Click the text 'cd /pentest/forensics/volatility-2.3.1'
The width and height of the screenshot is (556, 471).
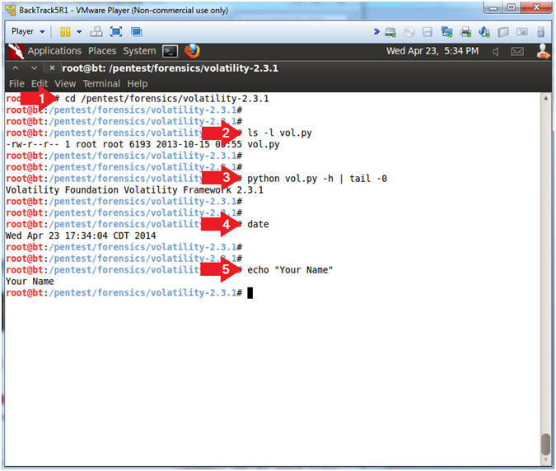pos(166,99)
